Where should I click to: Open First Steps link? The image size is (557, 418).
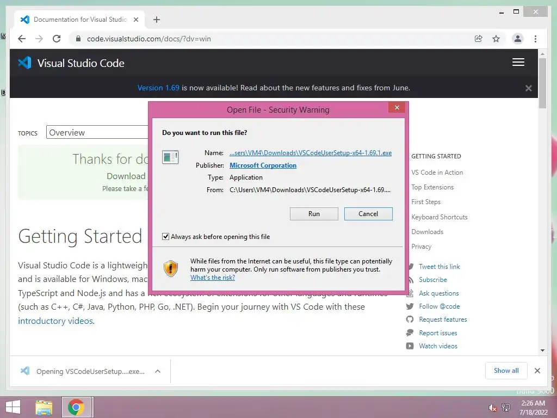pyautogui.click(x=426, y=202)
